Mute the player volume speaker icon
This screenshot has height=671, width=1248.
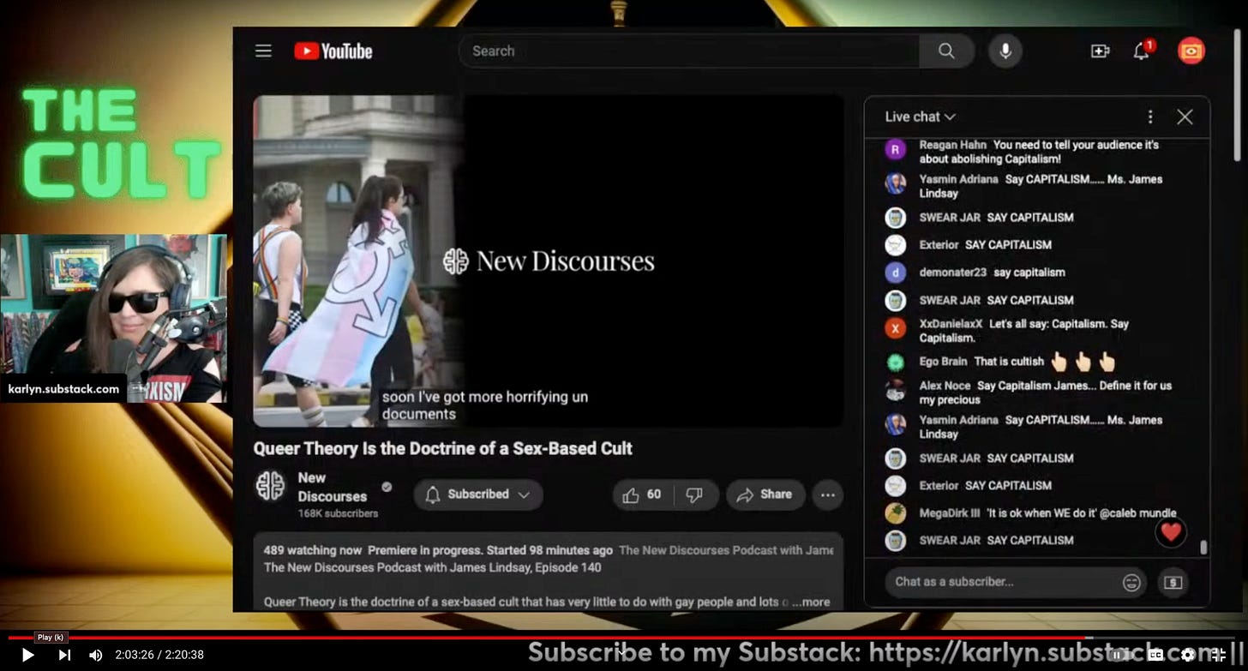pyautogui.click(x=95, y=655)
